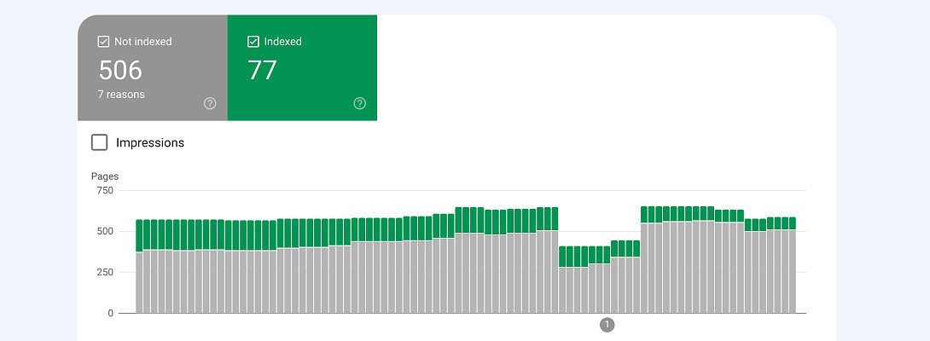Click the gray bar directly above marker 1

pyautogui.click(x=607, y=288)
